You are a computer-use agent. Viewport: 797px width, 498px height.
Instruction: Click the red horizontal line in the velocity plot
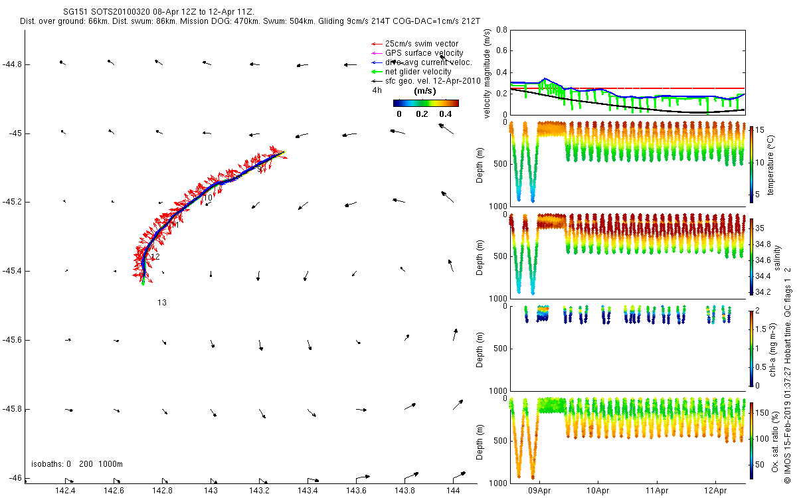point(627,88)
